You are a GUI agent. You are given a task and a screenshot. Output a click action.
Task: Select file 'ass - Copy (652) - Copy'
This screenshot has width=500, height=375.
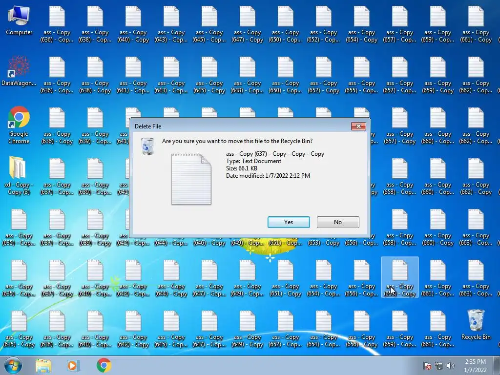(324, 75)
